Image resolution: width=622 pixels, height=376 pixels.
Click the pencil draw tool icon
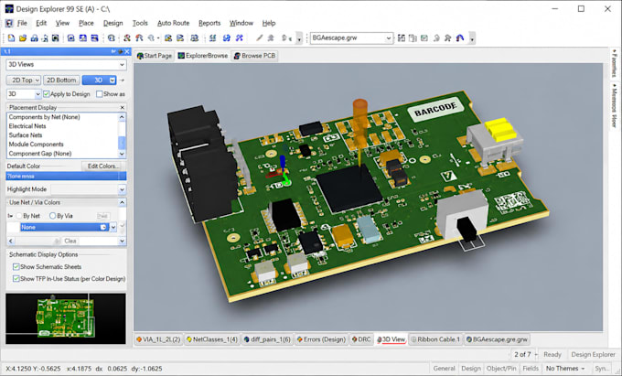point(260,38)
